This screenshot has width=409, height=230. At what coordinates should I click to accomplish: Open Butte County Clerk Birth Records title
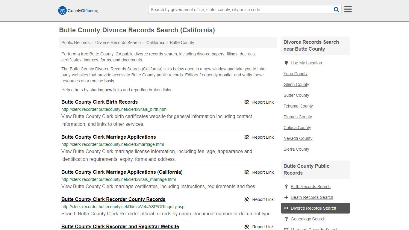pos(99,102)
